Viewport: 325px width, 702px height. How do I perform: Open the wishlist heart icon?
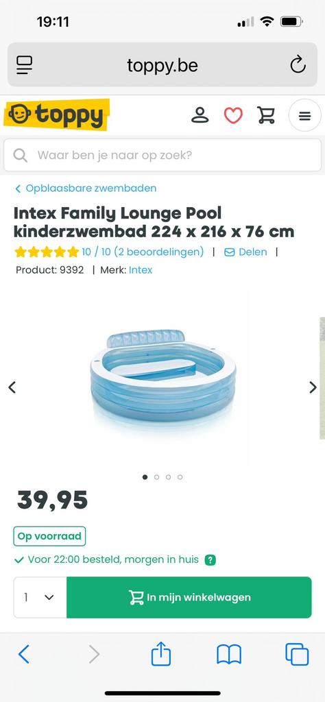tap(233, 115)
